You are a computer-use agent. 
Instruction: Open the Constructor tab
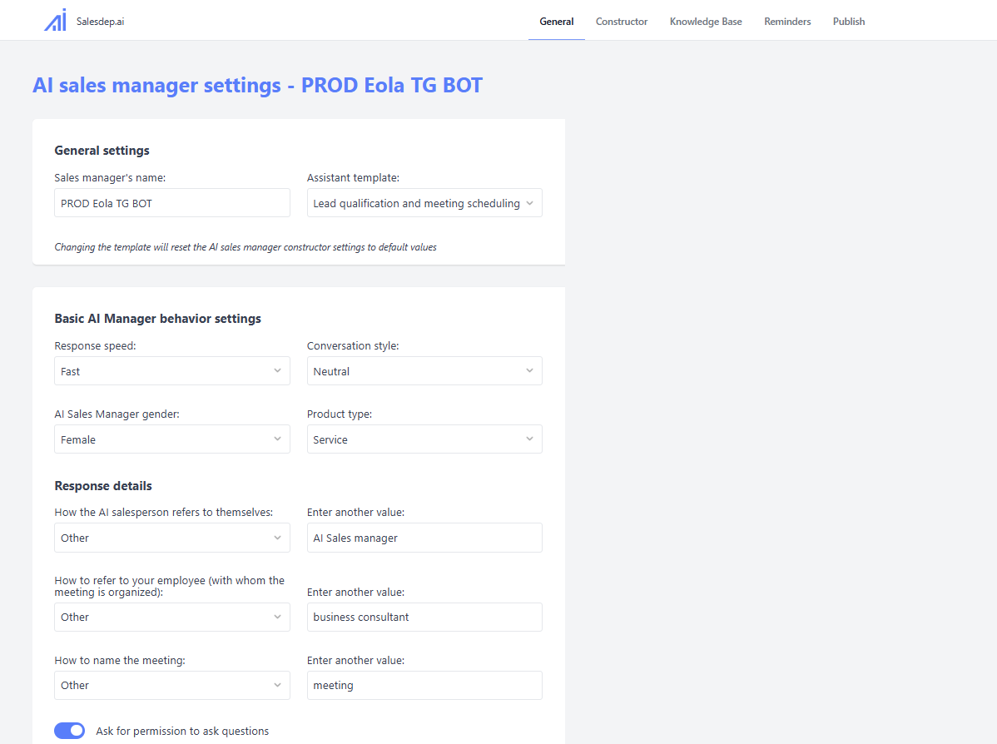pyautogui.click(x=622, y=22)
